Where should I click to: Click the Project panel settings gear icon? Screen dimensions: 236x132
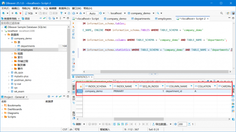click(49, 97)
